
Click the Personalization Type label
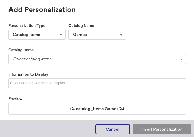point(27,26)
